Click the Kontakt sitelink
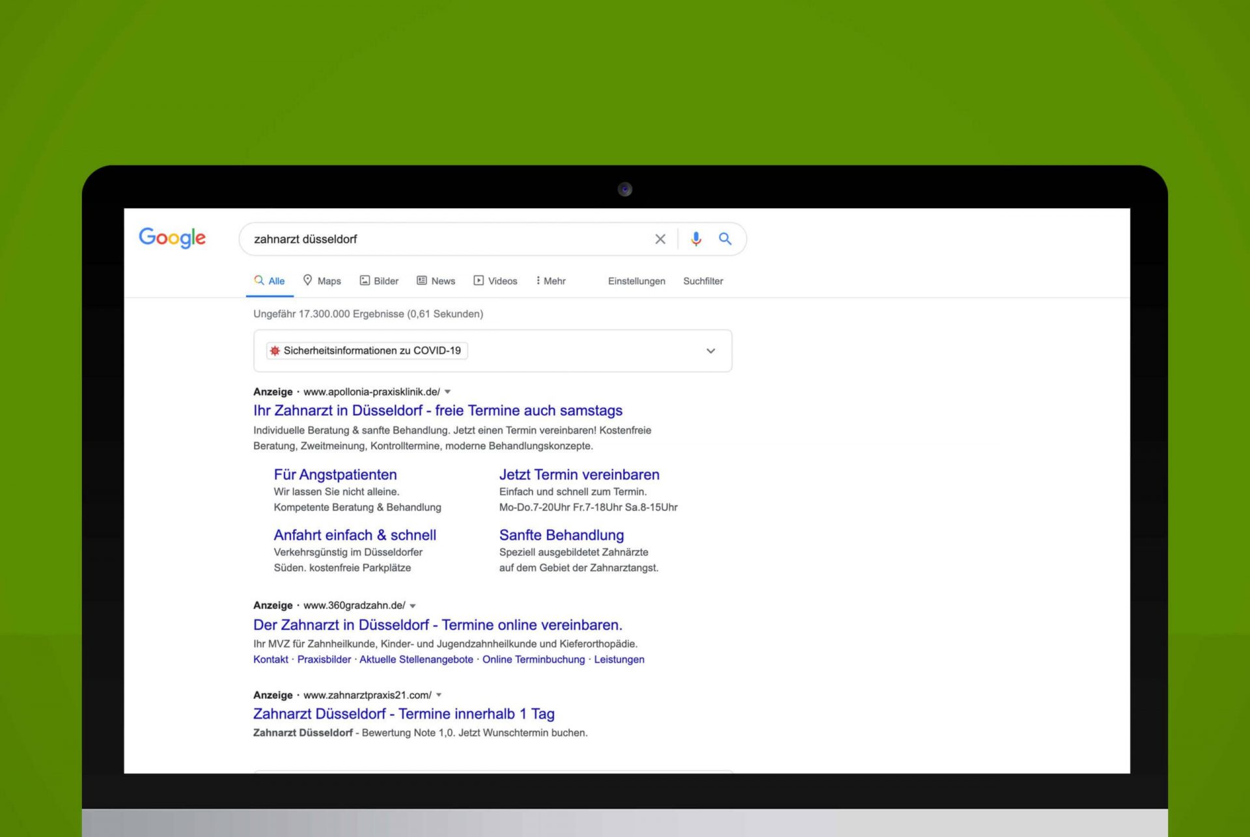Image resolution: width=1250 pixels, height=837 pixels. (271, 659)
